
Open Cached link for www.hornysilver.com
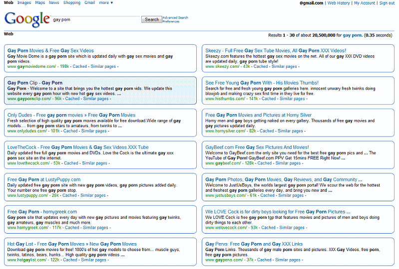(x=267, y=131)
